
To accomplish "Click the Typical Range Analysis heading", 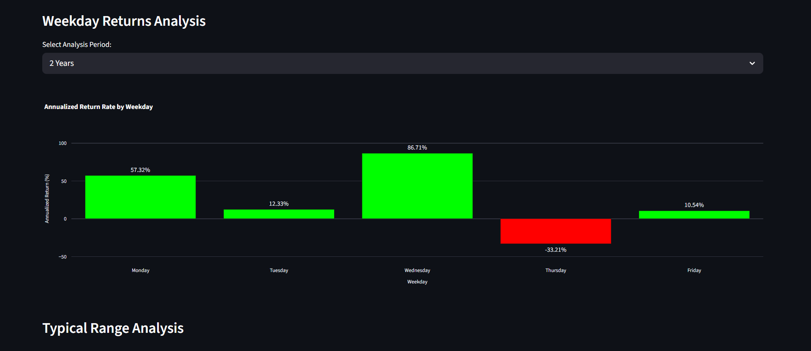I will 113,328.
